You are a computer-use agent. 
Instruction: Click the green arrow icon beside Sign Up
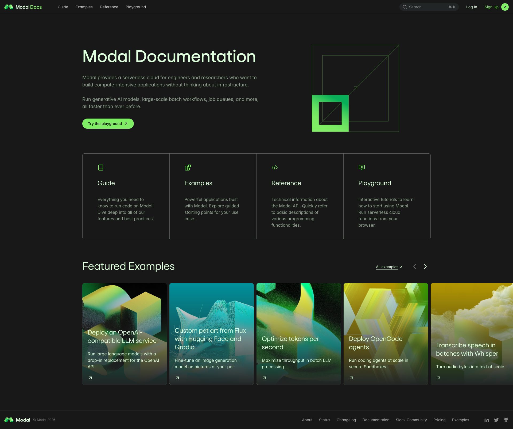pos(505,7)
